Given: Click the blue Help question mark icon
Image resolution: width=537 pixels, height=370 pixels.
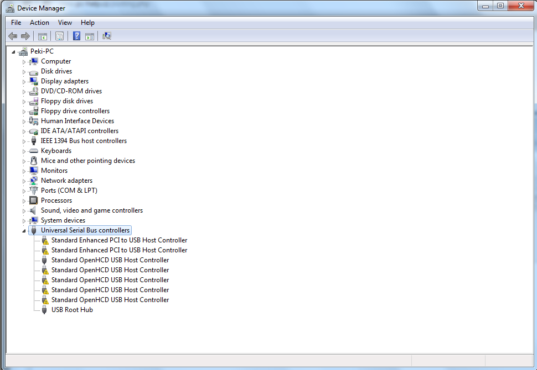Looking at the screenshot, I should click(x=76, y=36).
